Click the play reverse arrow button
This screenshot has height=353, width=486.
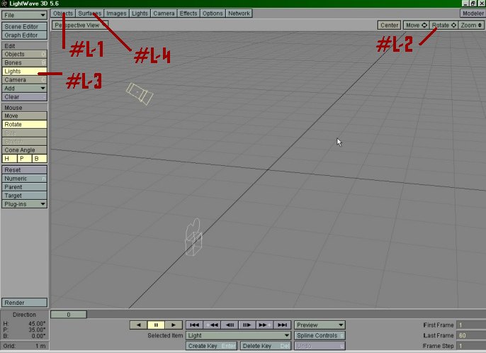pos(138,325)
